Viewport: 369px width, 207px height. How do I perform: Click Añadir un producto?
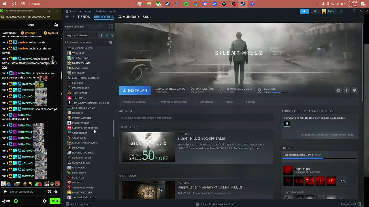(79, 204)
